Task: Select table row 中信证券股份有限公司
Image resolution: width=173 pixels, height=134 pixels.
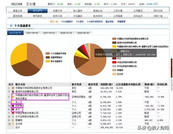Action: pyautogui.click(x=88, y=113)
